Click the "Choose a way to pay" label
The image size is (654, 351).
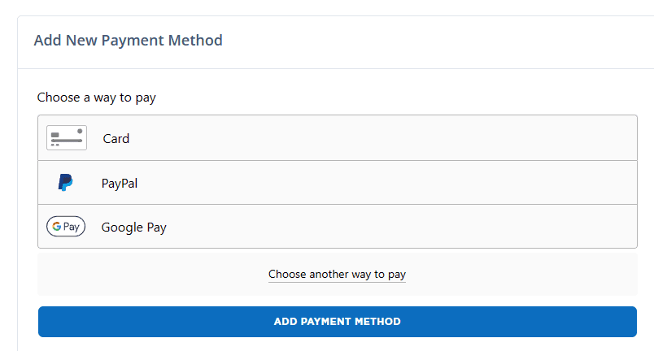(96, 97)
